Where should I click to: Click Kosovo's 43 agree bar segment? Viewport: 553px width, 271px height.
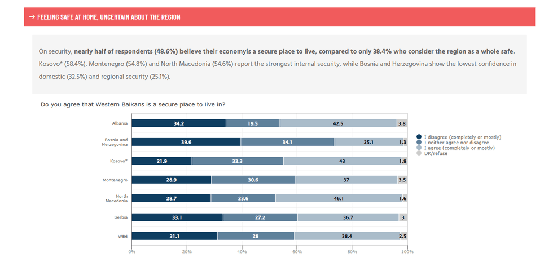point(342,161)
